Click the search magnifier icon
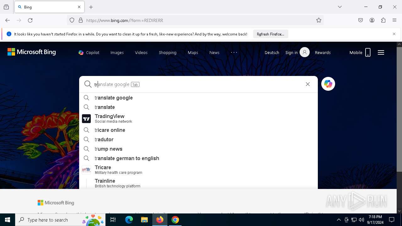 point(88,84)
